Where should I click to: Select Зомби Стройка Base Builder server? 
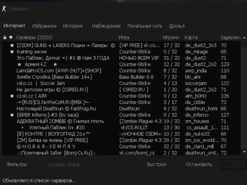[121, 77]
